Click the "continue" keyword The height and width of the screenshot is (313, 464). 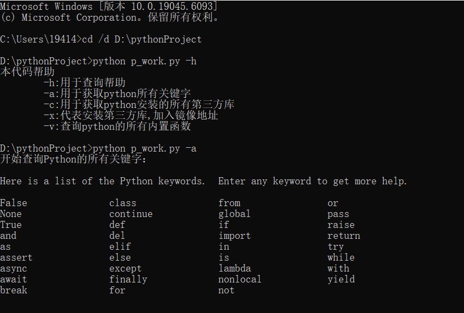[130, 214]
